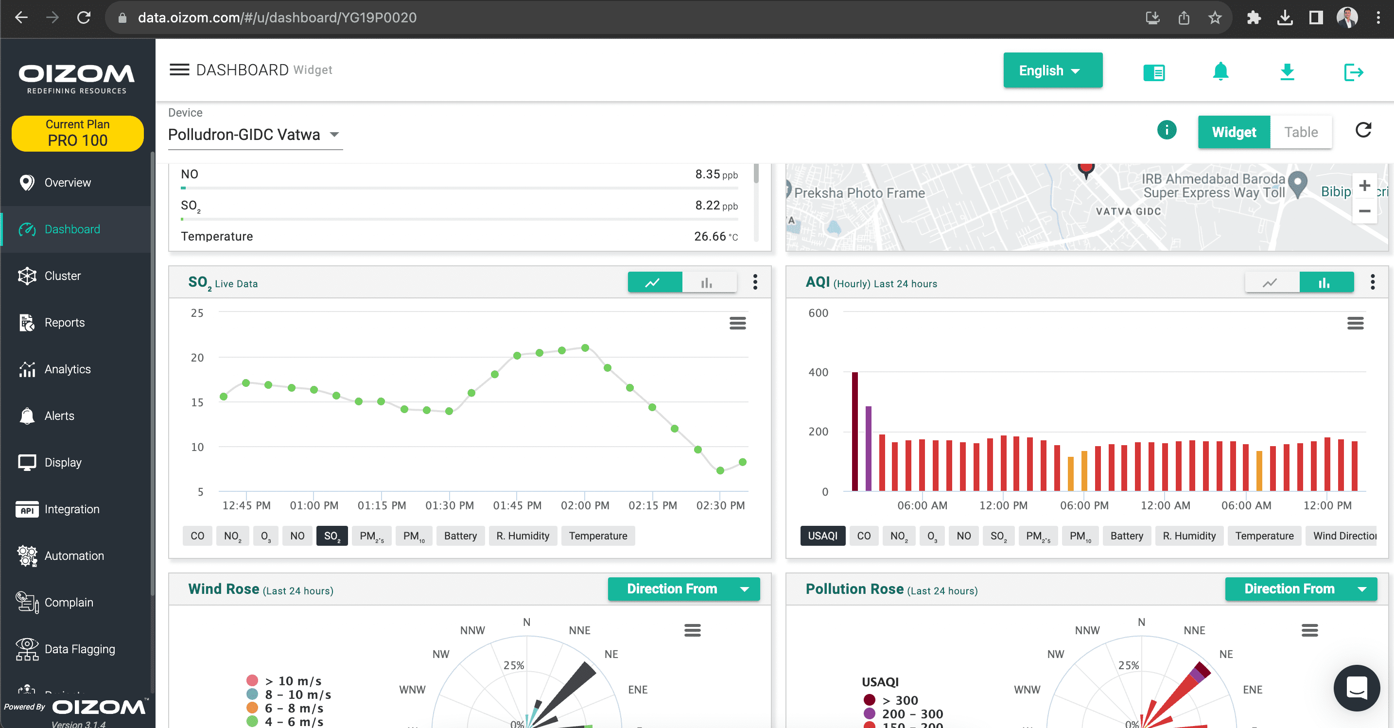Open Analytics in the sidebar
This screenshot has height=728, width=1394.
[x=67, y=369]
